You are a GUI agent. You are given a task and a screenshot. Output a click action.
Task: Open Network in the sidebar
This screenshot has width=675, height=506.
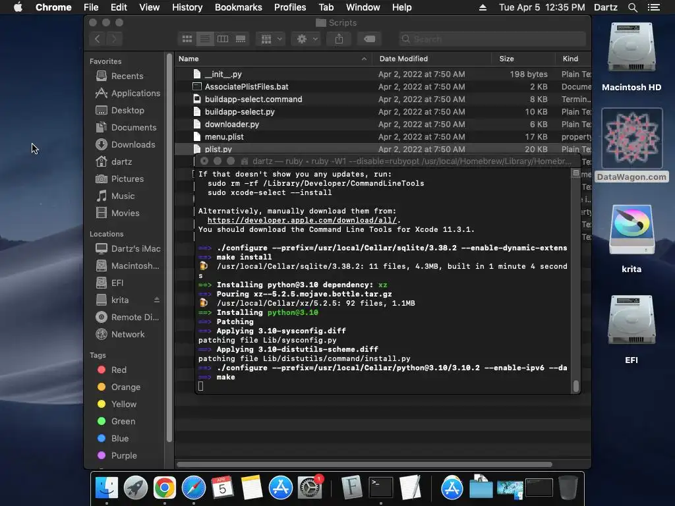pos(120,334)
